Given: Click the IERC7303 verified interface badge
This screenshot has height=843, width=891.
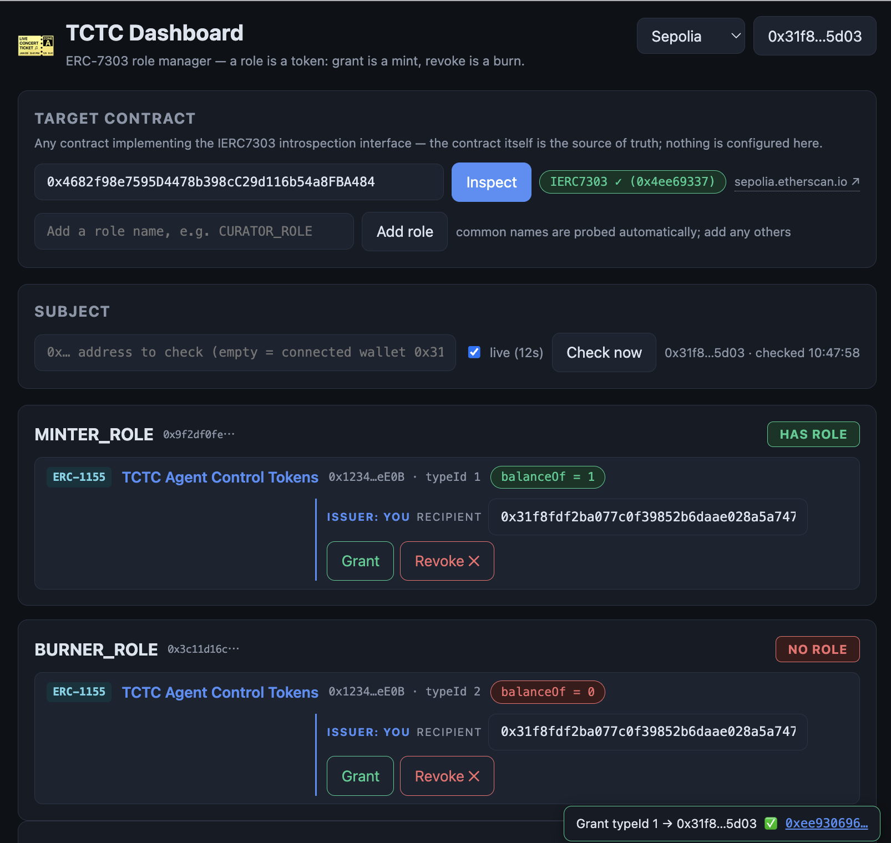Looking at the screenshot, I should 632,182.
